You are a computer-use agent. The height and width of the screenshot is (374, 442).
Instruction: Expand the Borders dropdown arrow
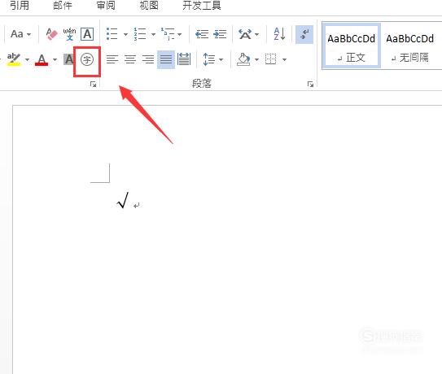tap(284, 59)
